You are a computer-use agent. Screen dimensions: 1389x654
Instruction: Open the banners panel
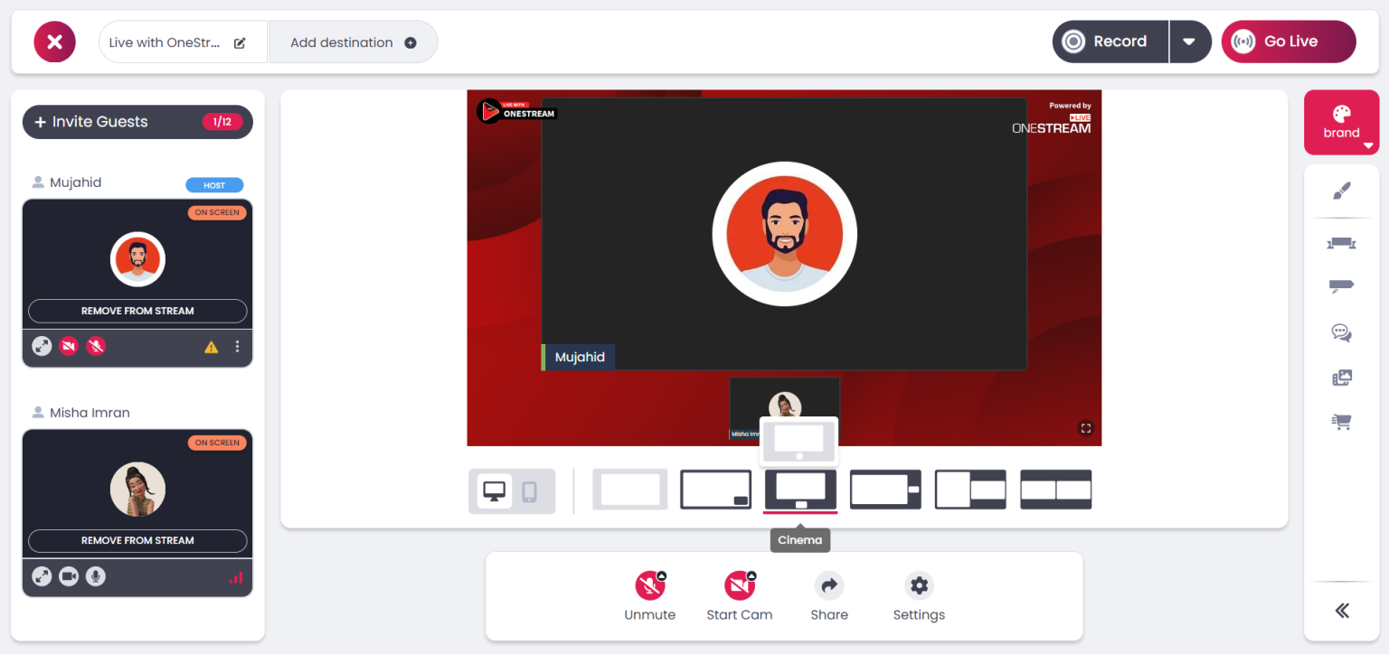click(1341, 243)
